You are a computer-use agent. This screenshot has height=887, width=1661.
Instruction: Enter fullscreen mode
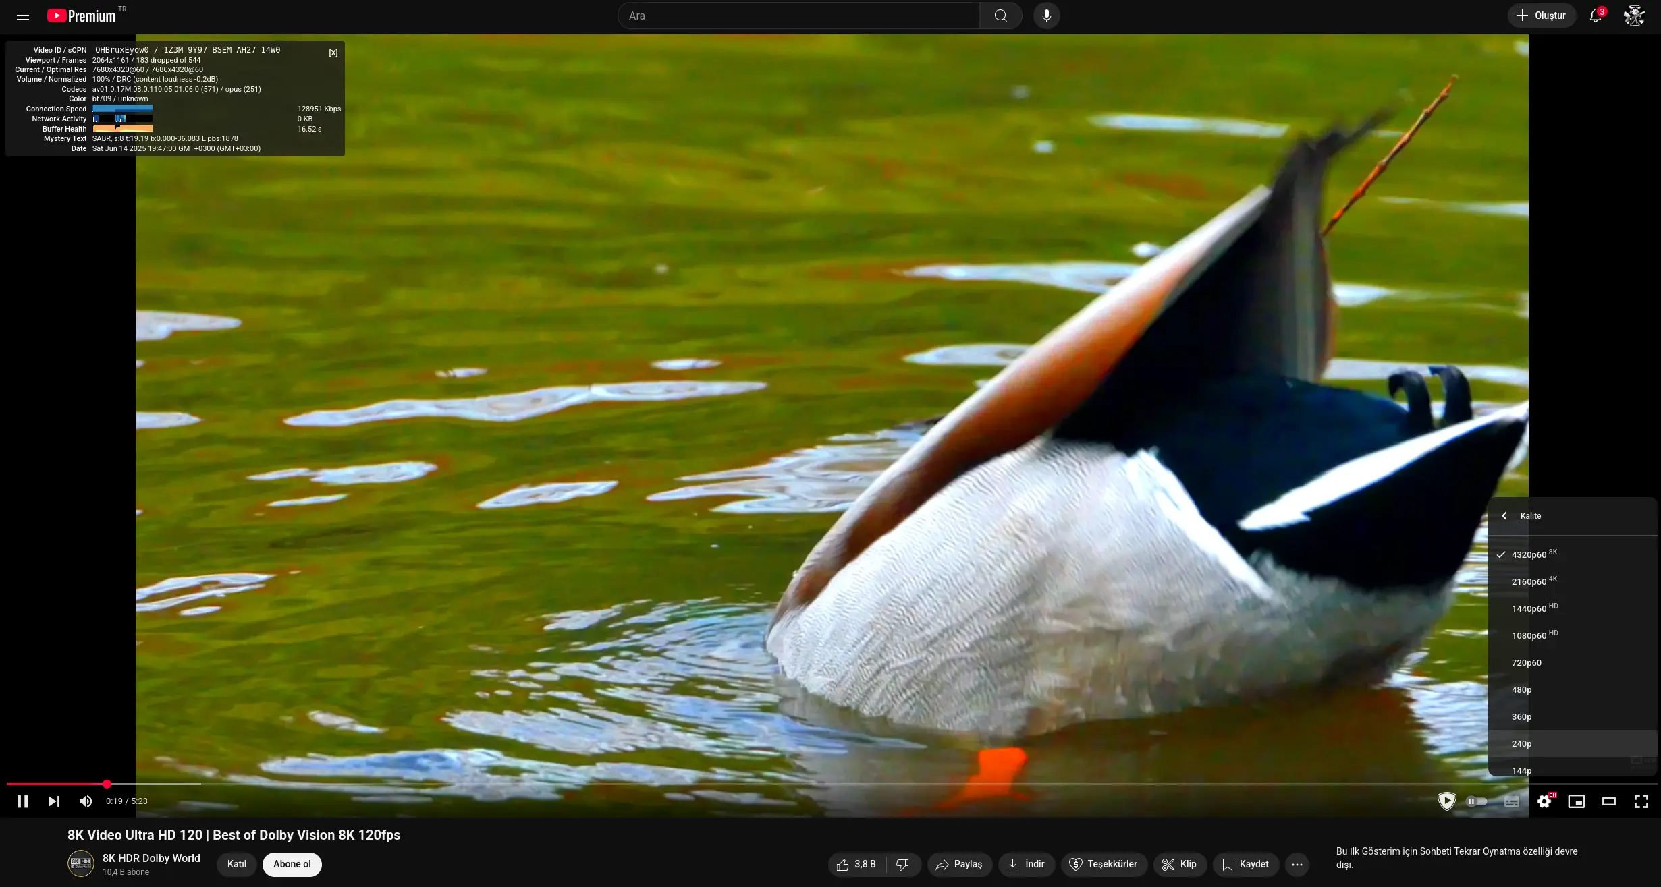[1641, 801]
